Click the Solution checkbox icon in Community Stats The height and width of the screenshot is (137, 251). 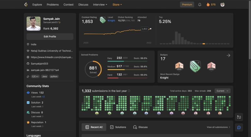pyautogui.click(x=28, y=103)
